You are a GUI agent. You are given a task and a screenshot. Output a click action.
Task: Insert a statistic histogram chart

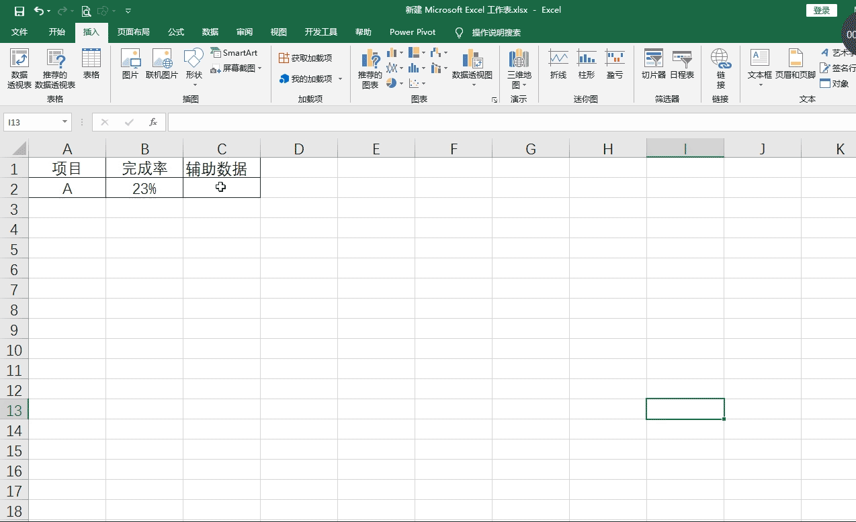(x=414, y=68)
